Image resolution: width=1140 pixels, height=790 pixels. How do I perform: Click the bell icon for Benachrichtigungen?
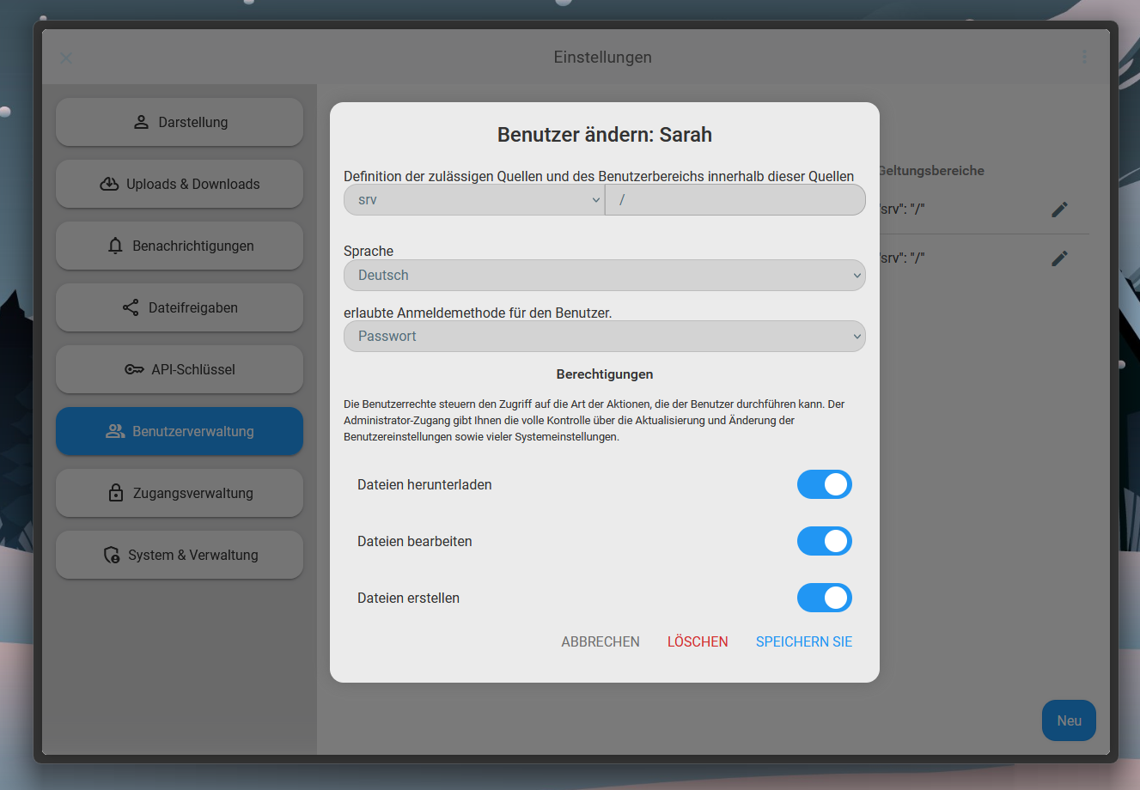[x=115, y=246]
